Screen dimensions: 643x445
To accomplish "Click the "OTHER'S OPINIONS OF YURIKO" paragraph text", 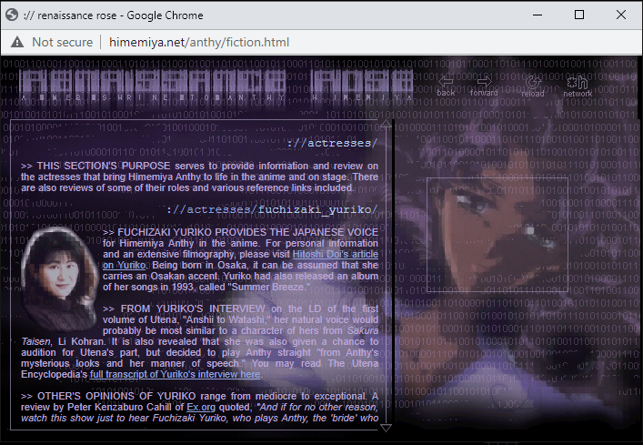I will click(199, 407).
